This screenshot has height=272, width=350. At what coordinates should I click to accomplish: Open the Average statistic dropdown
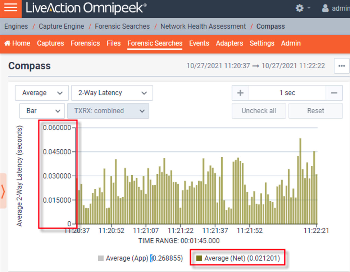coord(42,93)
